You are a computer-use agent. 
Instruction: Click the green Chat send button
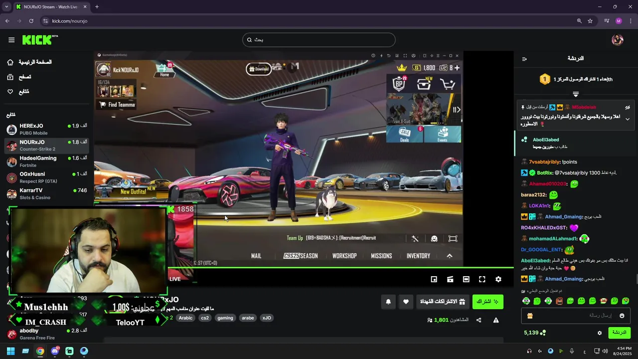click(619, 333)
